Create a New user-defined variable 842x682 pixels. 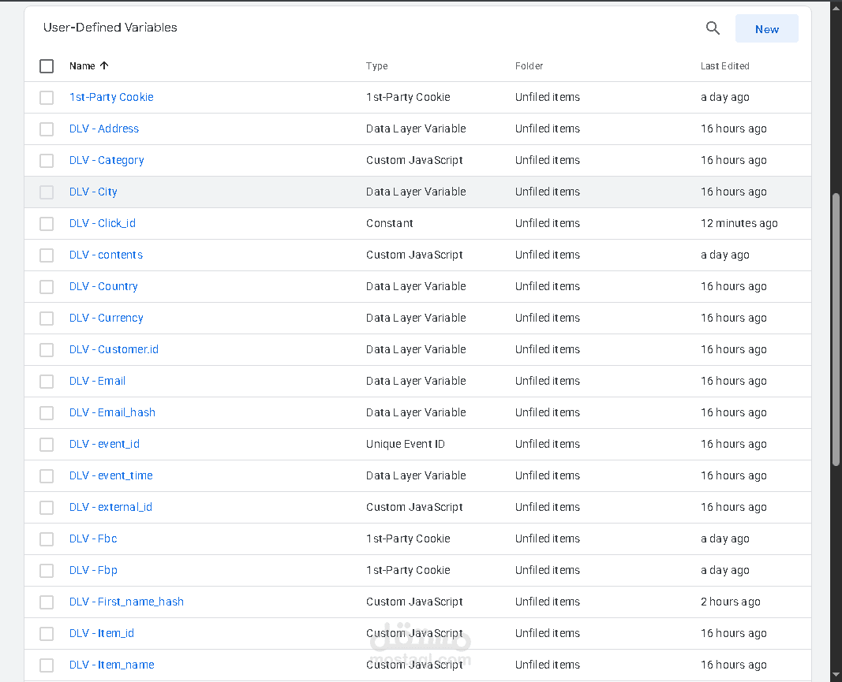(766, 29)
